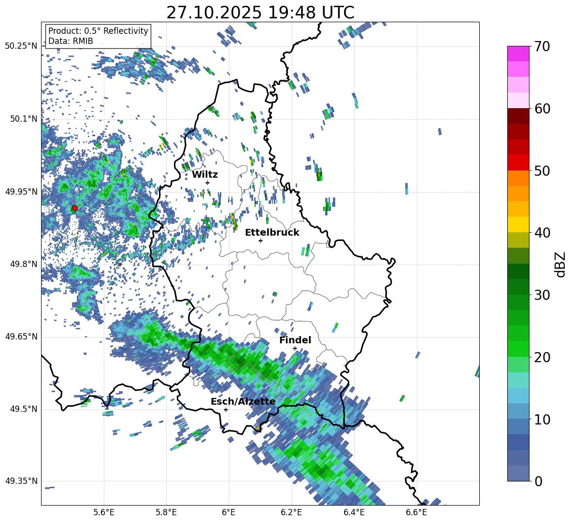
Task: Click the 6.2°E longitude label
Action: [291, 512]
